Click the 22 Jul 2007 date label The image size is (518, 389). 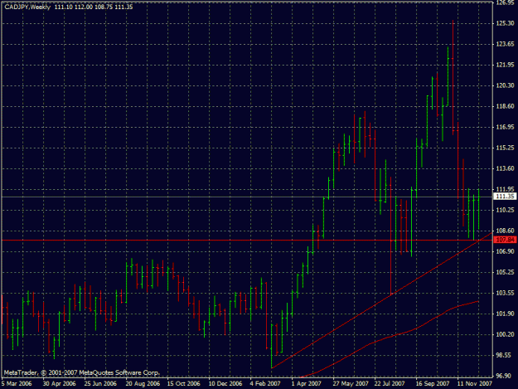pyautogui.click(x=390, y=384)
